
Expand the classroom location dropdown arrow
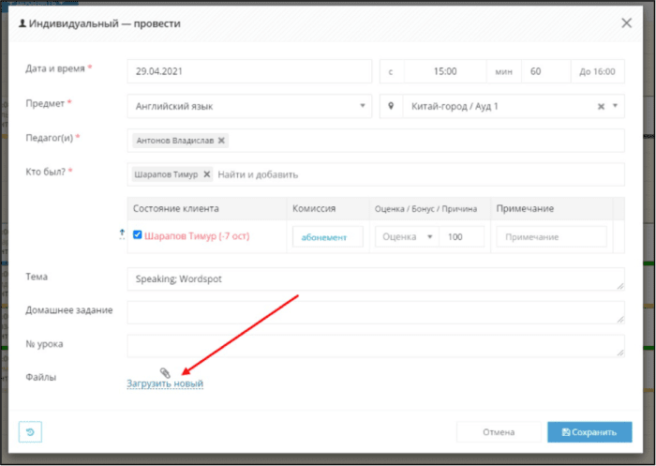[x=615, y=106]
